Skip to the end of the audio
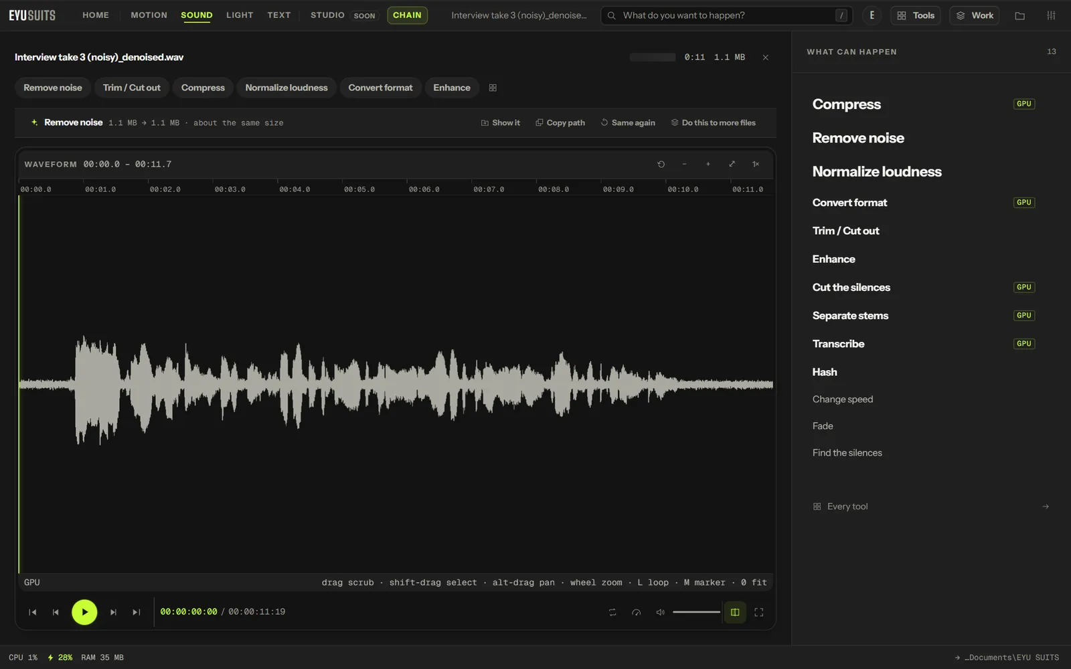This screenshot has width=1071, height=669. [x=137, y=612]
